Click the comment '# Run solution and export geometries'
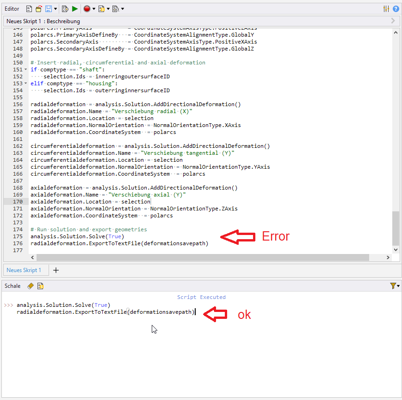Viewport: 402px width, 400px height. [89, 229]
